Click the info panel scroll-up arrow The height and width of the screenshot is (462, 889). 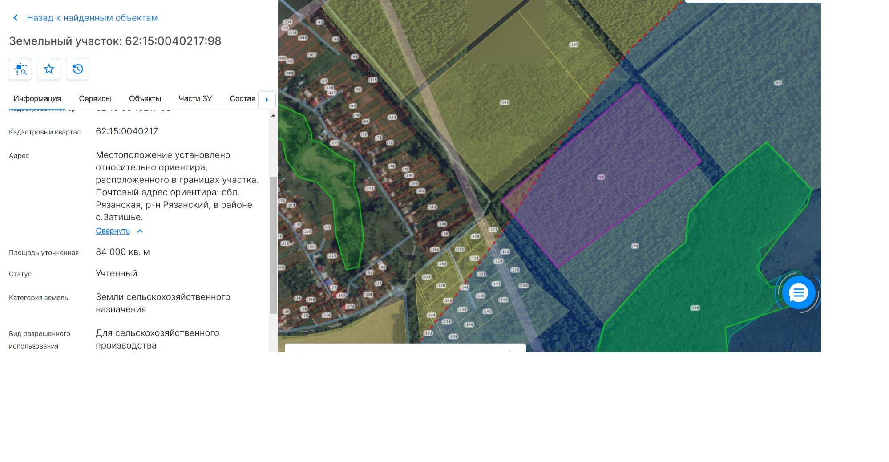point(273,116)
